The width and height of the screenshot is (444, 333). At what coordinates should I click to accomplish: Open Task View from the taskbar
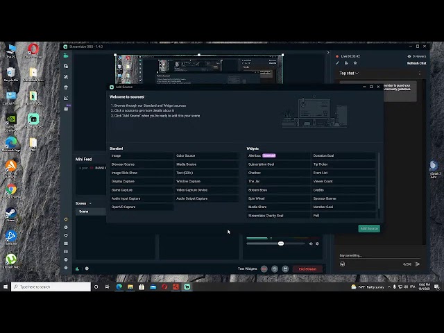(x=108, y=287)
